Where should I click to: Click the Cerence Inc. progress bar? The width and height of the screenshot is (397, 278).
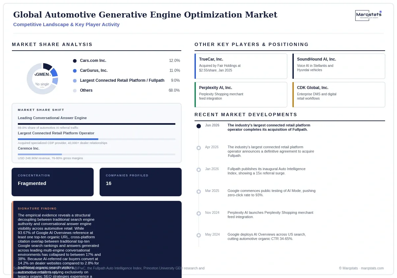[x=97, y=154]
